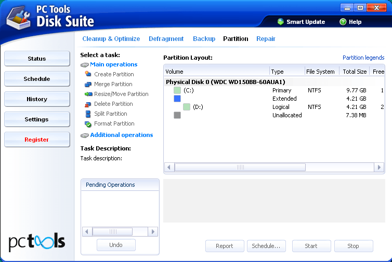This screenshot has width=392, height=262.
Task: Click the Resize/Move Partition arrow icon
Action: (88, 94)
